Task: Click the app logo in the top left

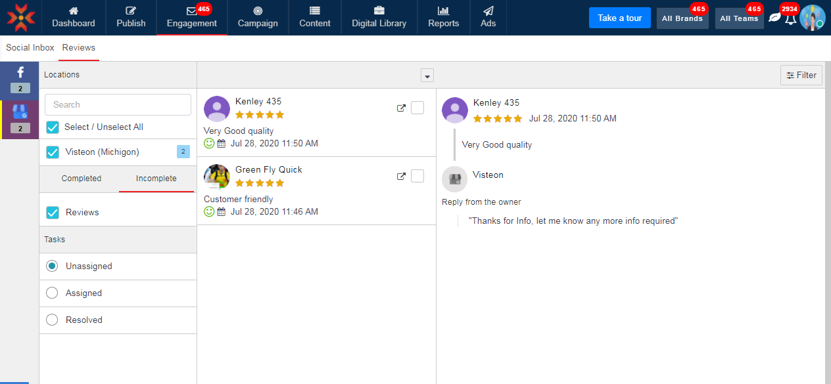Action: coord(21,18)
